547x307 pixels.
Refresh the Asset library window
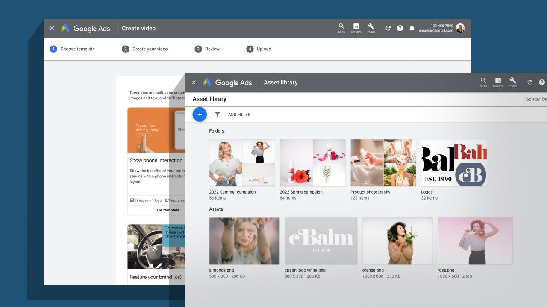pyautogui.click(x=530, y=82)
